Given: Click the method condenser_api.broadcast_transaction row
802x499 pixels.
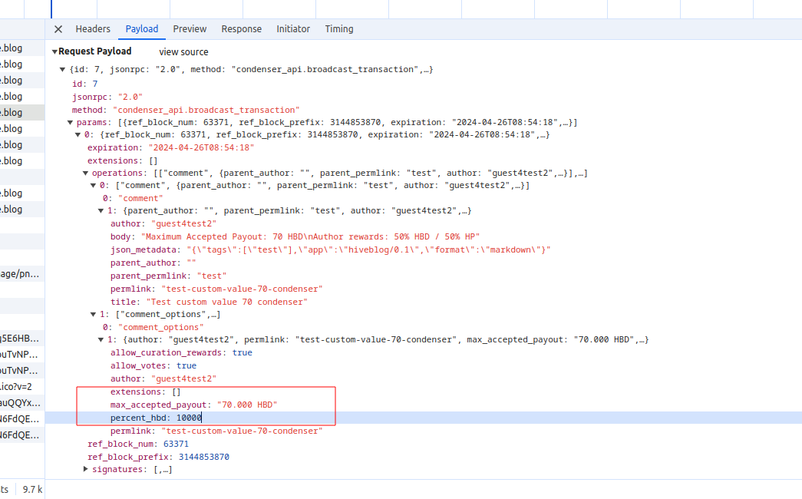Looking at the screenshot, I should [186, 110].
